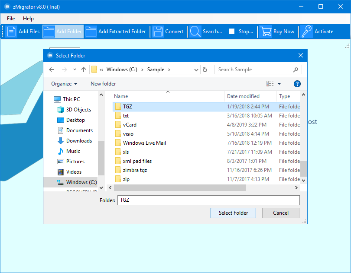Open the Help menu
351x273 pixels.
pyautogui.click(x=28, y=19)
